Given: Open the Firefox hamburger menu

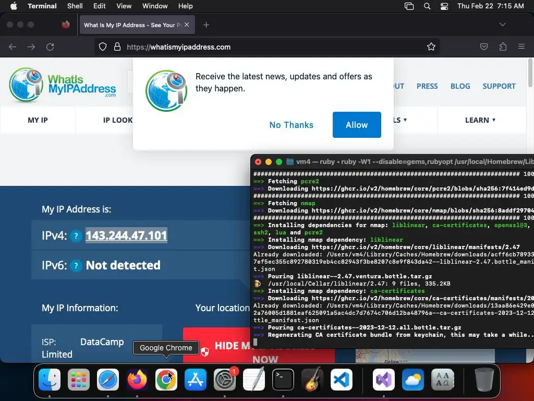Looking at the screenshot, I should coord(521,46).
